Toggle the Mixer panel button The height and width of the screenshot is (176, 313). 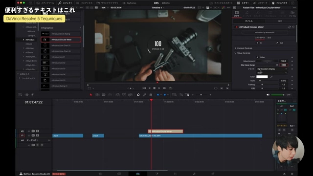243,3
